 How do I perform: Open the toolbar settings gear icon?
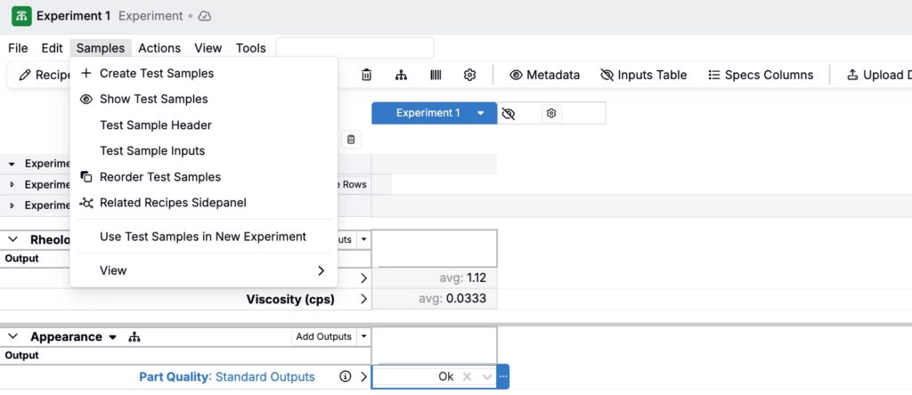tap(470, 76)
